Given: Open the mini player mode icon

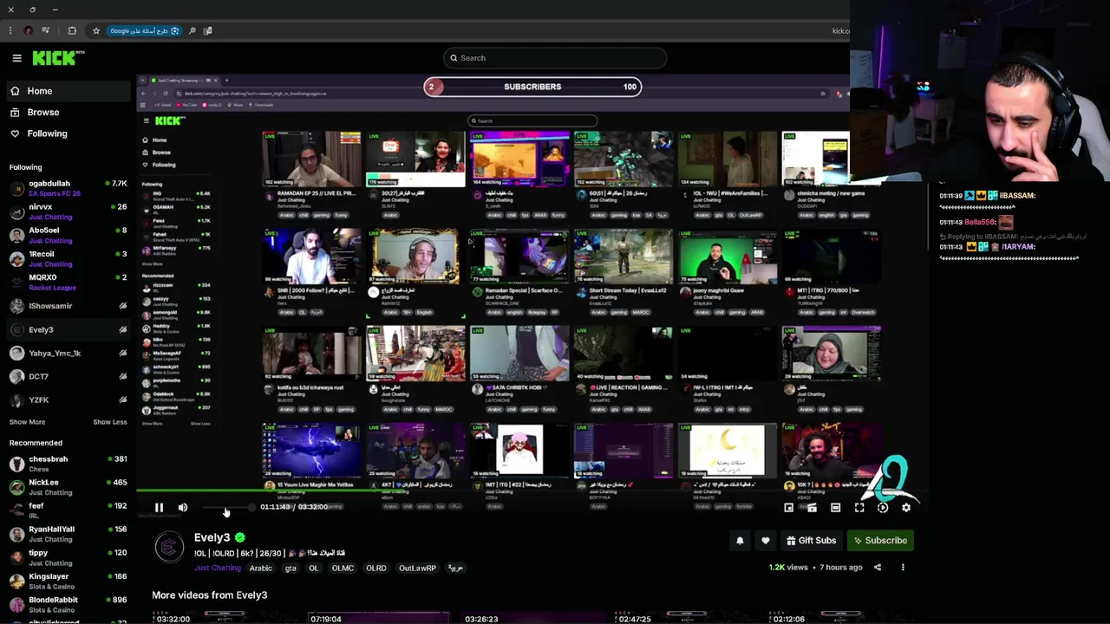Looking at the screenshot, I should pyautogui.click(x=788, y=508).
